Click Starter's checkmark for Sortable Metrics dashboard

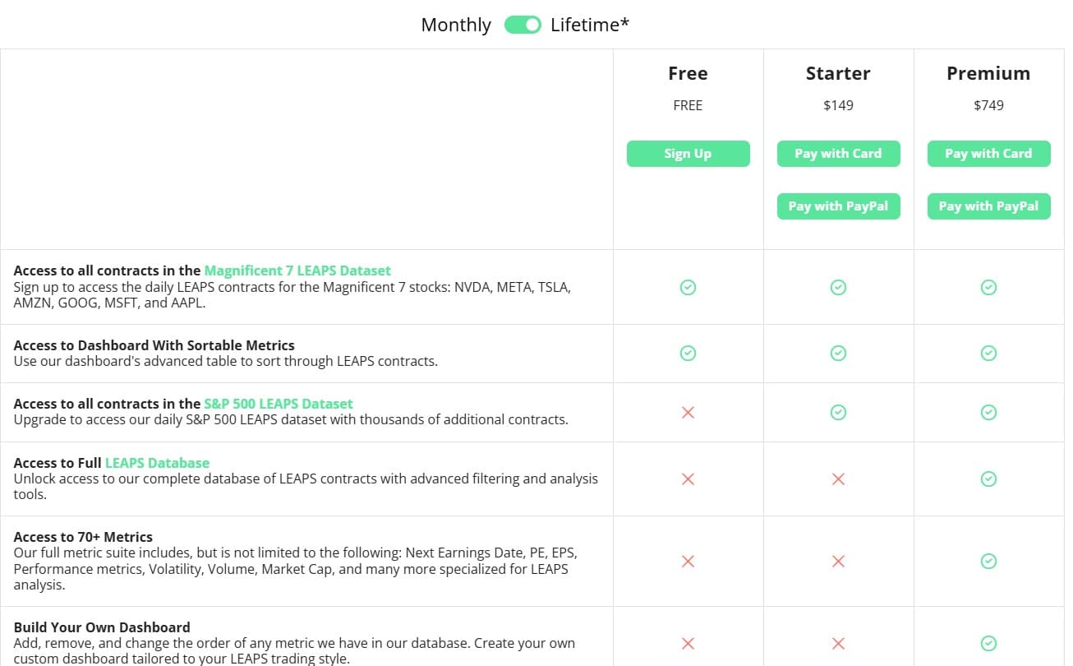tap(838, 353)
